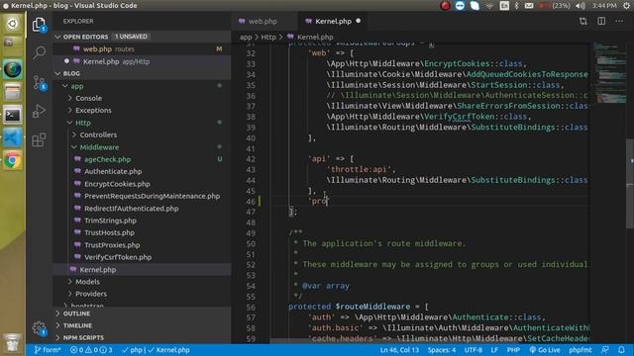
Task: Click the editor vertical scrollbar
Action: (630, 184)
